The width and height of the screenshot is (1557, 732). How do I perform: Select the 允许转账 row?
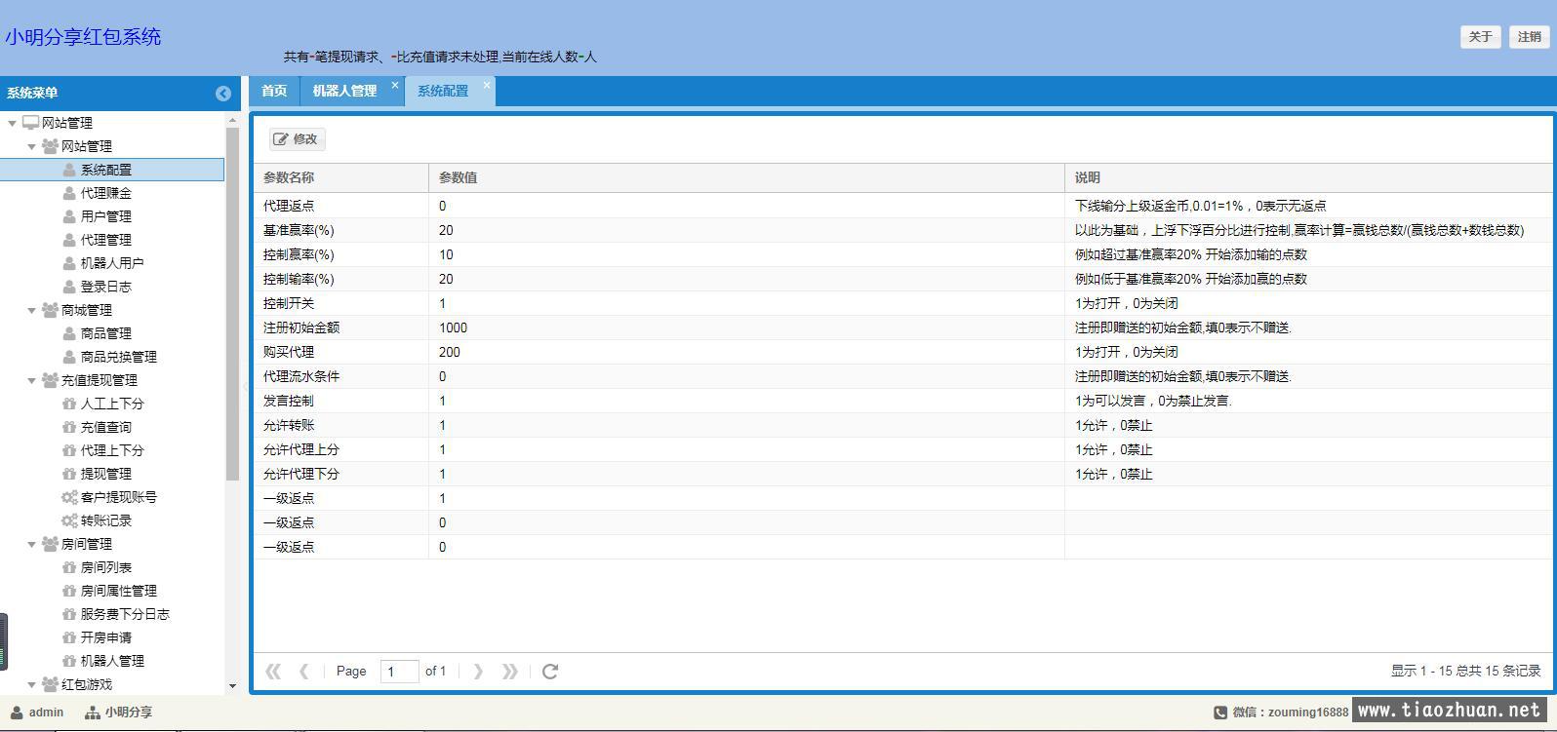coord(902,425)
